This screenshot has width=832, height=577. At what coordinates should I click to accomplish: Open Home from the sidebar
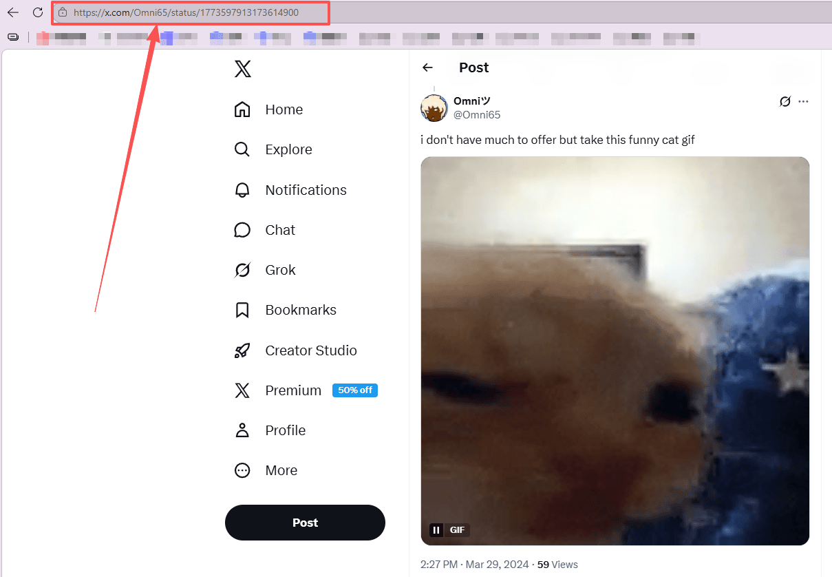coord(268,109)
